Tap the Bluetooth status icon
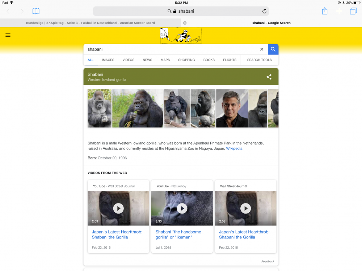This screenshot has width=362, height=271. 343,3
